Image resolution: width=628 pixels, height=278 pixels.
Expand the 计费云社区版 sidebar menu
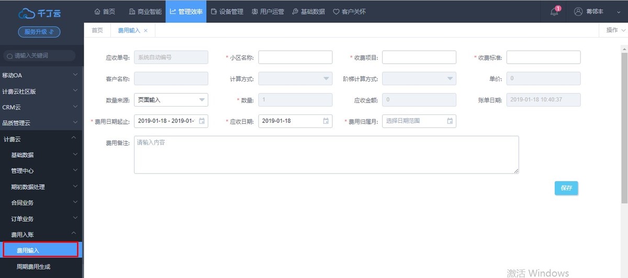pos(41,91)
